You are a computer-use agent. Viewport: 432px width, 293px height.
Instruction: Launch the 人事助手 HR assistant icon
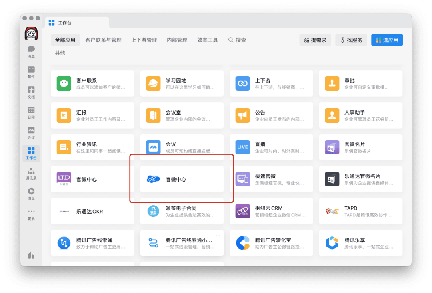332,115
